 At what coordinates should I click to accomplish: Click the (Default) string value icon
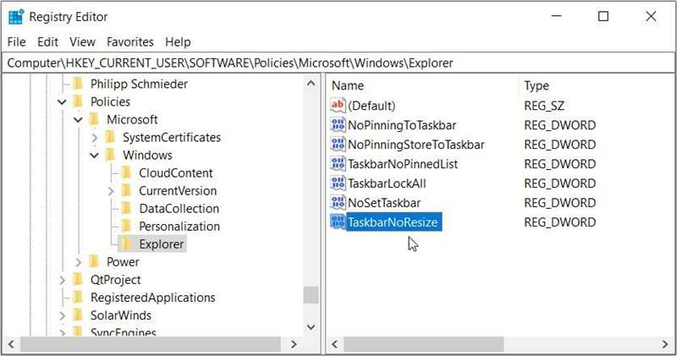(338, 106)
